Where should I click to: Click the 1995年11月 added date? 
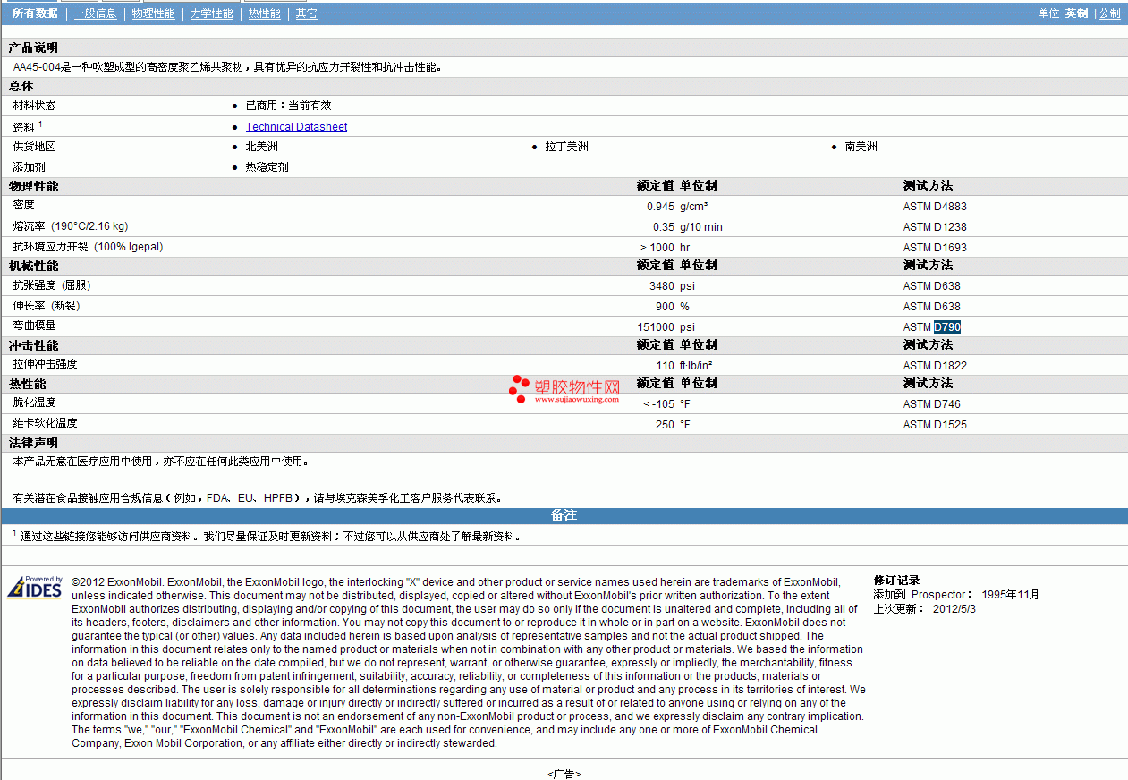pyautogui.click(x=1011, y=595)
